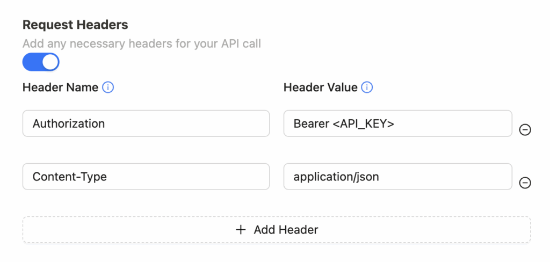This screenshot has height=262, width=550.
Task: Focus the Content-Type header name field
Action: pyautogui.click(x=146, y=177)
